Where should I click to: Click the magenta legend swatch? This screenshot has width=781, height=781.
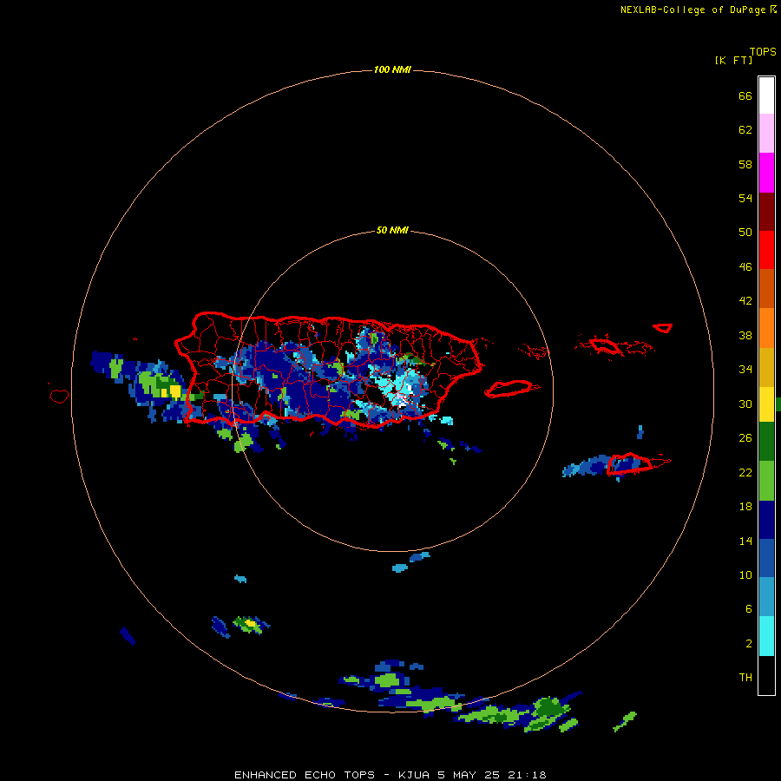point(766,173)
